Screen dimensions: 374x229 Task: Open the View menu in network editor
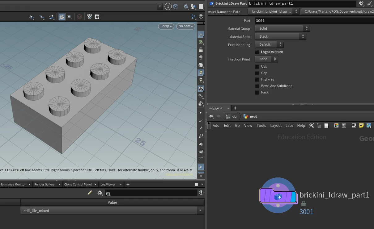pos(248,126)
